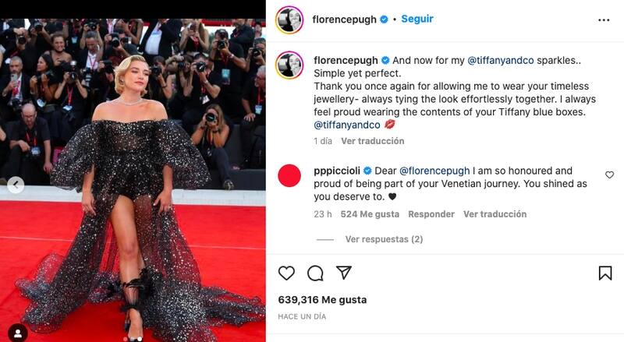Follow florencepugh with the Seguir button

[x=417, y=19]
